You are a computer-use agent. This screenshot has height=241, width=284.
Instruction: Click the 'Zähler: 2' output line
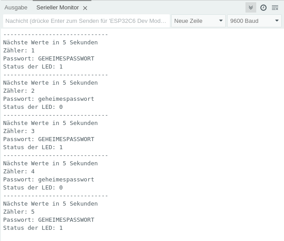click(x=19, y=91)
